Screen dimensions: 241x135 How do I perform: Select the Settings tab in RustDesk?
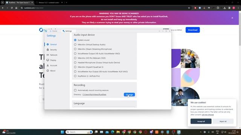[x=67, y=31]
